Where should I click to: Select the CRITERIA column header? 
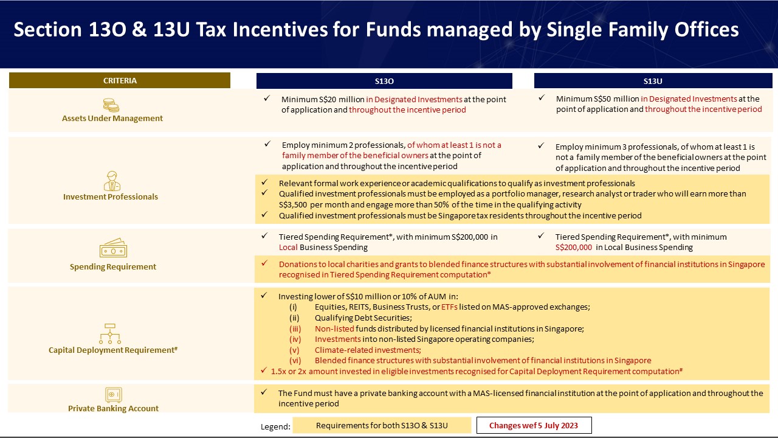(x=120, y=80)
